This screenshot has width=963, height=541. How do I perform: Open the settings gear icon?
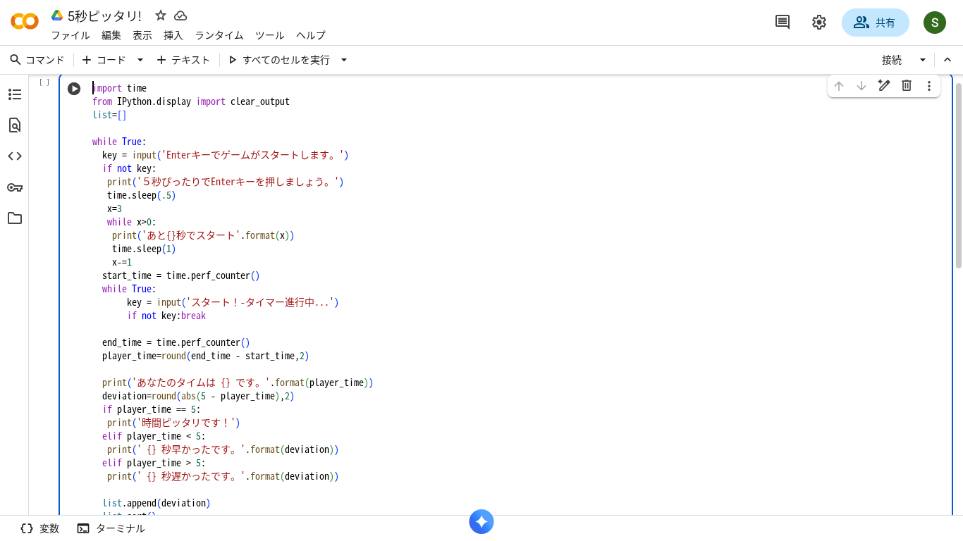pos(818,23)
